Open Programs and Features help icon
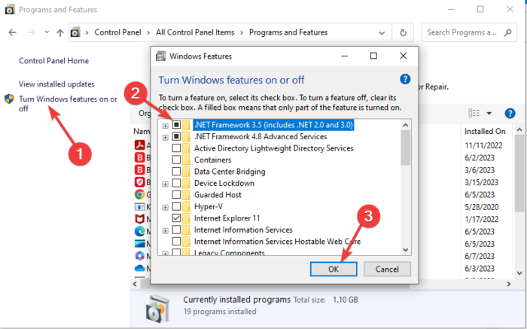 [510, 113]
